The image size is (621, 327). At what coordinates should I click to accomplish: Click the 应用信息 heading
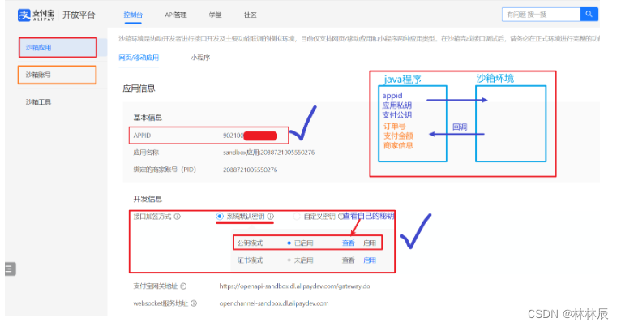point(139,88)
